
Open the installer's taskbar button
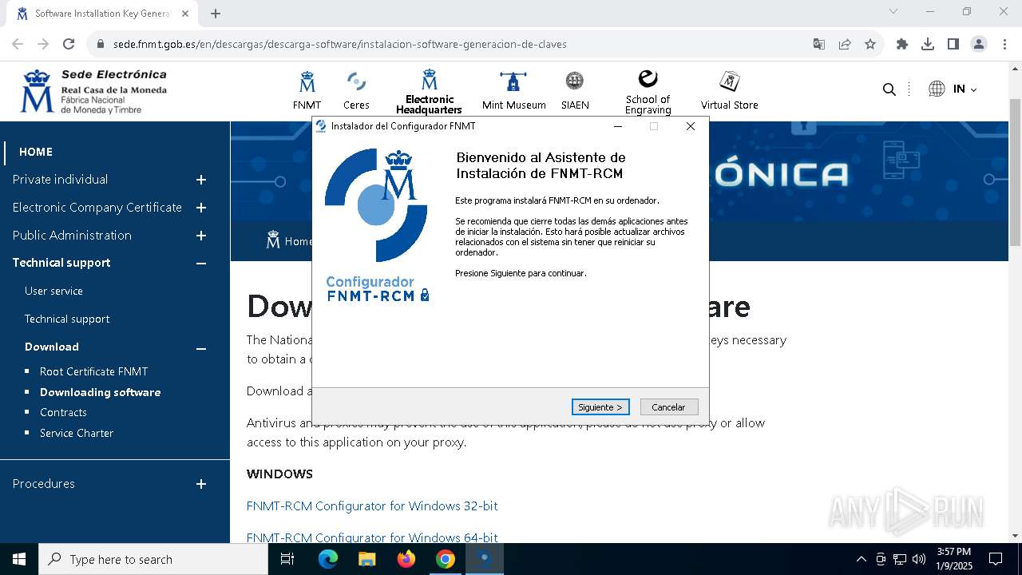485,559
